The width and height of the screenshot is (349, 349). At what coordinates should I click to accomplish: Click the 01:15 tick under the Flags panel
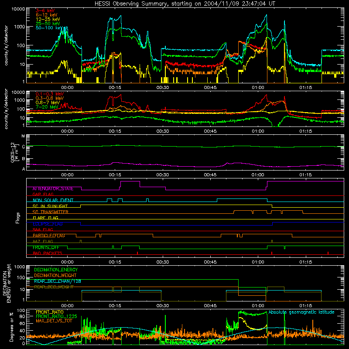coord(306,262)
